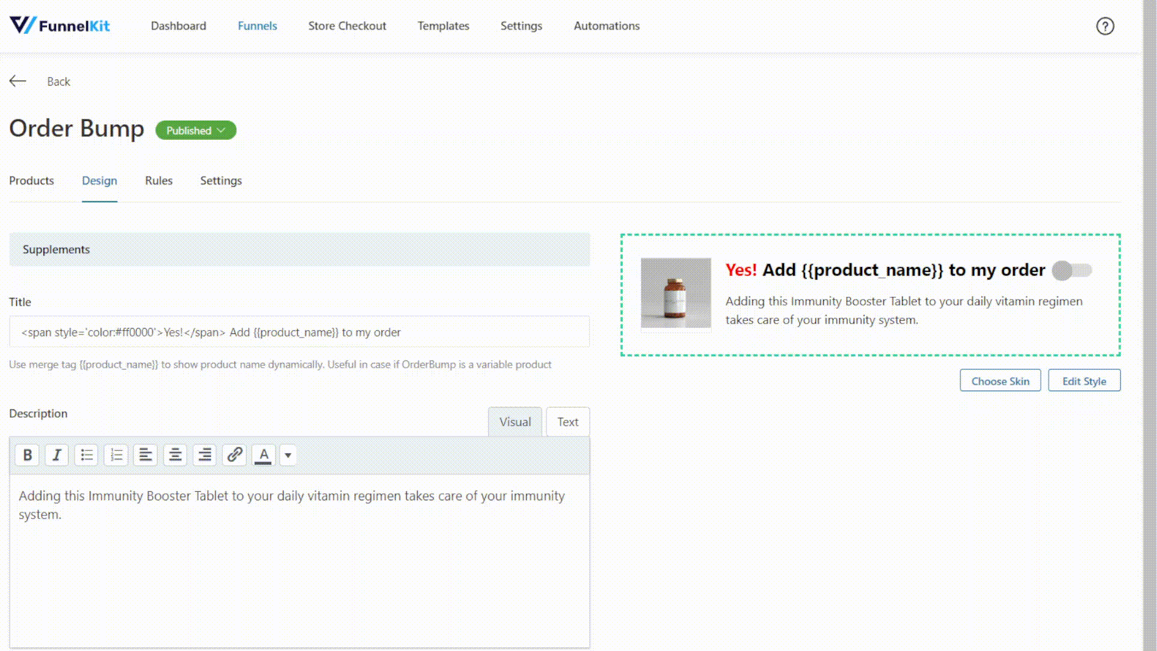Click into the Title input field

pos(299,332)
